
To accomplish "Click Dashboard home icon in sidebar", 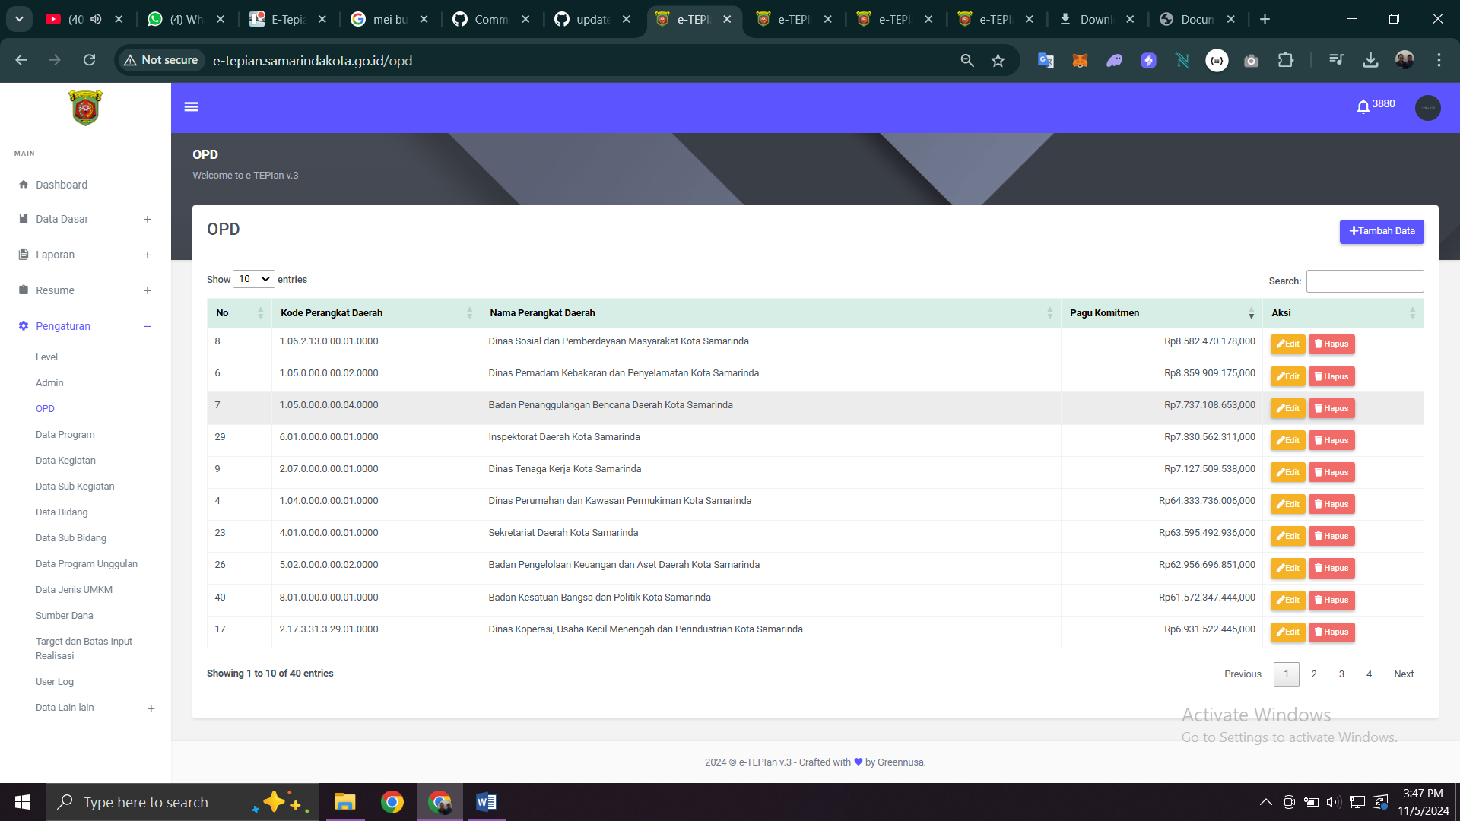I will 24,185.
